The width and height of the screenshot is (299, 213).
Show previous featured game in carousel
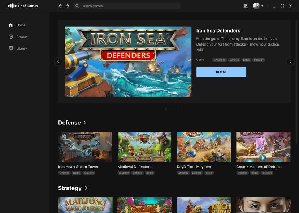(58, 61)
